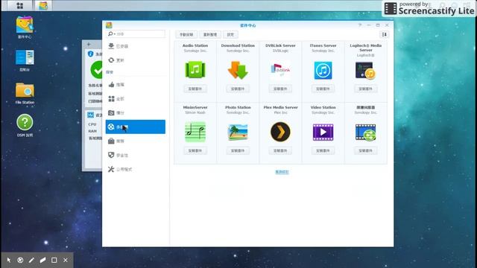Screen dimensions: 477x268
Task: Select the Installed category in sidebar
Action: tap(136, 46)
